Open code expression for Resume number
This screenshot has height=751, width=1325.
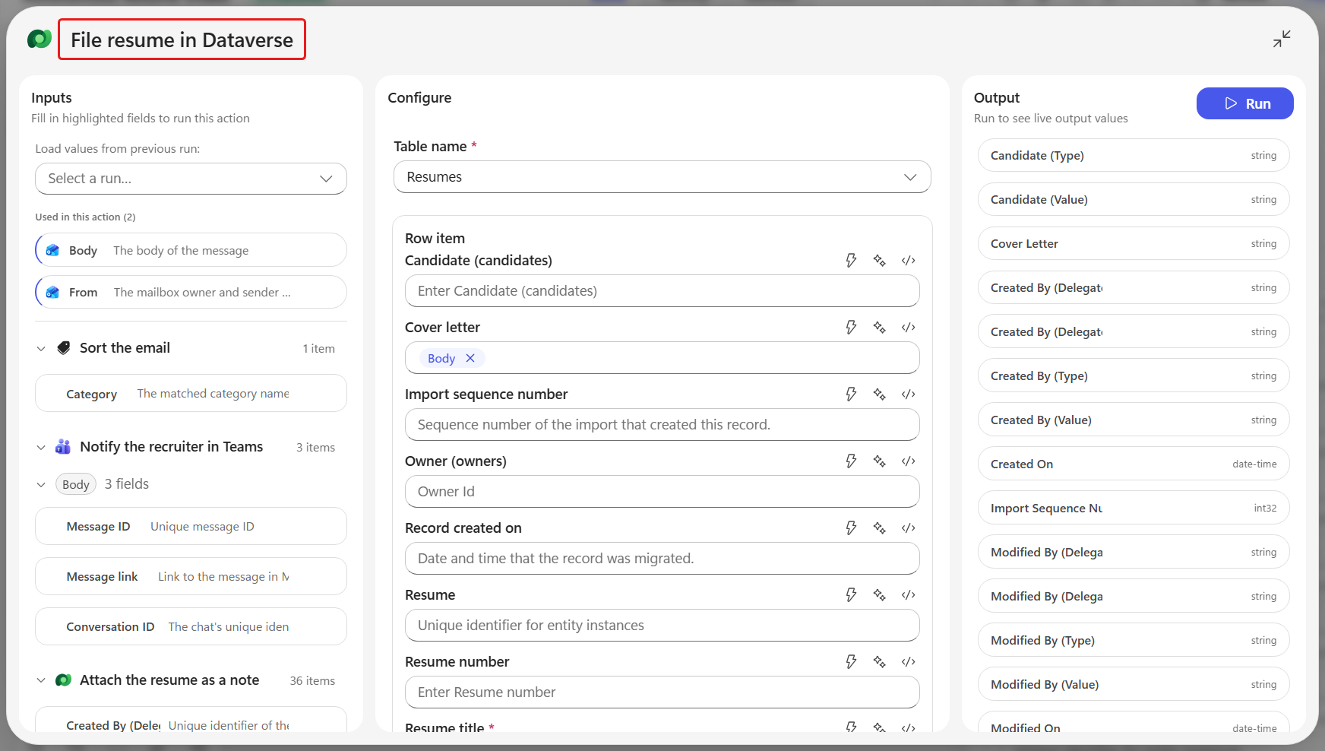908,662
